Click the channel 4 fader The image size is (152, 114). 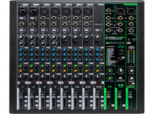pos(54,95)
